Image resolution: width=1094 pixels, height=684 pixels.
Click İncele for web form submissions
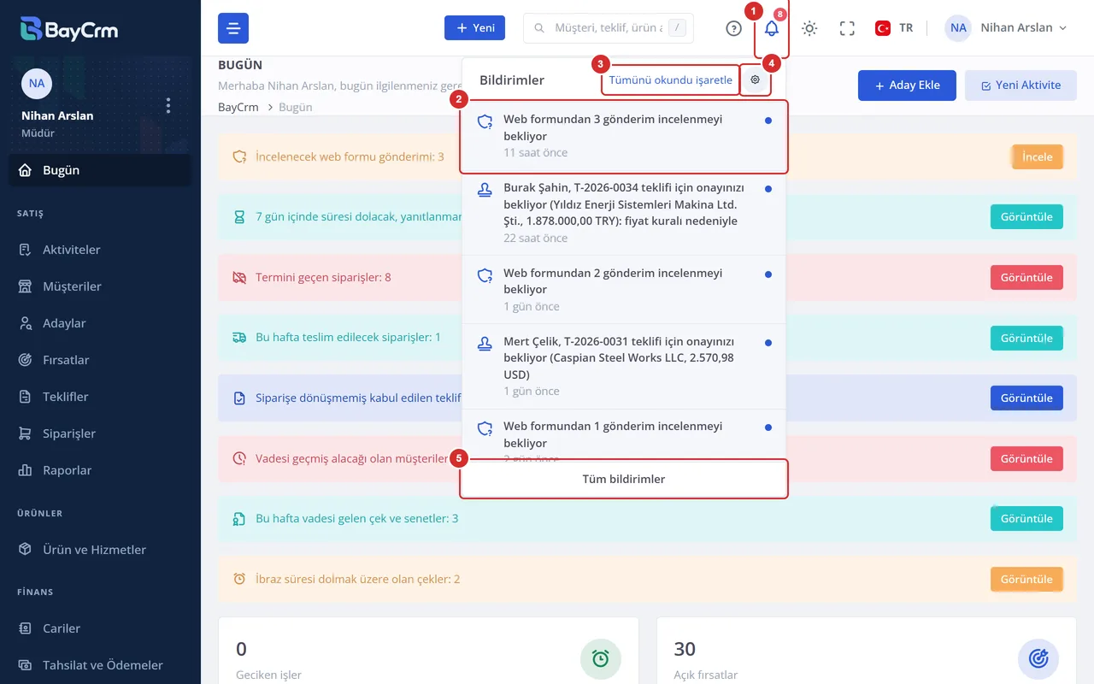pos(1038,157)
